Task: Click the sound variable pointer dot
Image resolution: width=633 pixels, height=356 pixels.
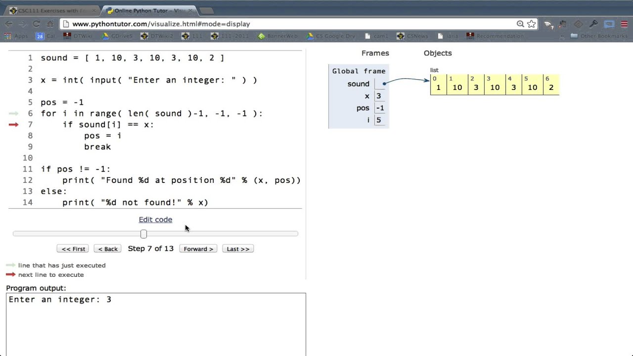Action: click(x=384, y=84)
